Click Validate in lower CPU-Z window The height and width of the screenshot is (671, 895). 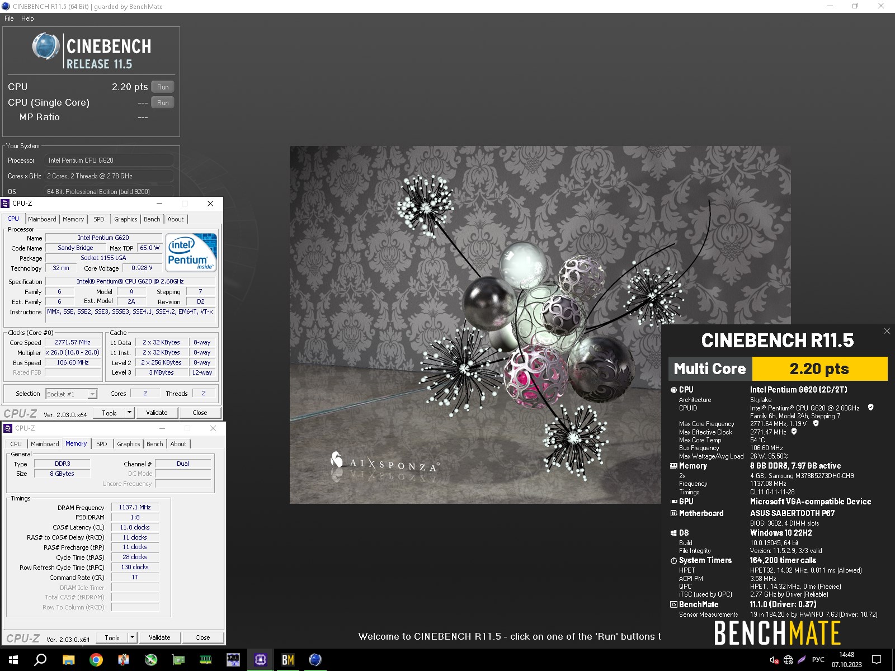[x=159, y=637]
